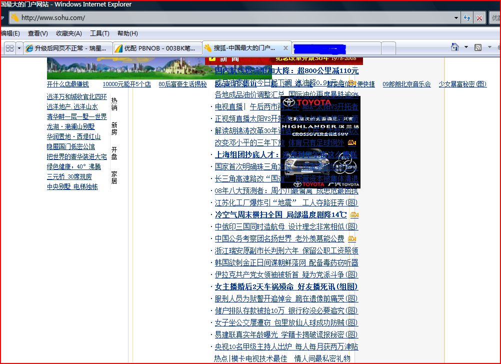Click the blank new tab button
The width and height of the screenshot is (501, 364).
tap(388, 48)
